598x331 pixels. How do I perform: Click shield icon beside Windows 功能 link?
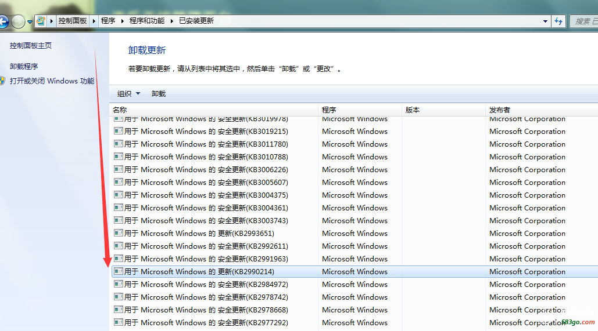coord(3,81)
